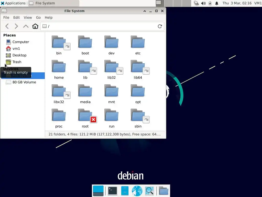Select the dev folder
Screen dimensions: 262x197
(112, 45)
